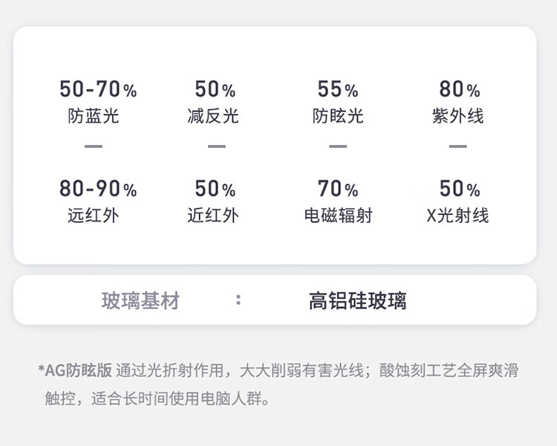The height and width of the screenshot is (446, 557).
Task: Select the 近红外 label
Action: 213,216
